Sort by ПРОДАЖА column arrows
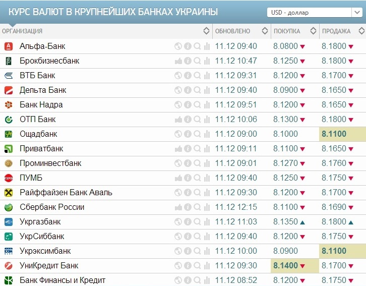 [x=361, y=31]
